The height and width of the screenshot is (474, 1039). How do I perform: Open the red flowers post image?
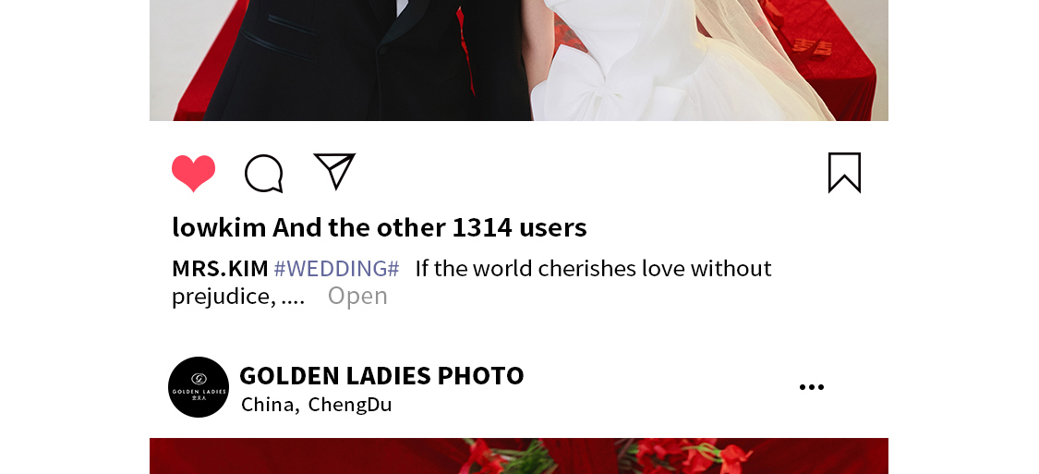(519, 456)
